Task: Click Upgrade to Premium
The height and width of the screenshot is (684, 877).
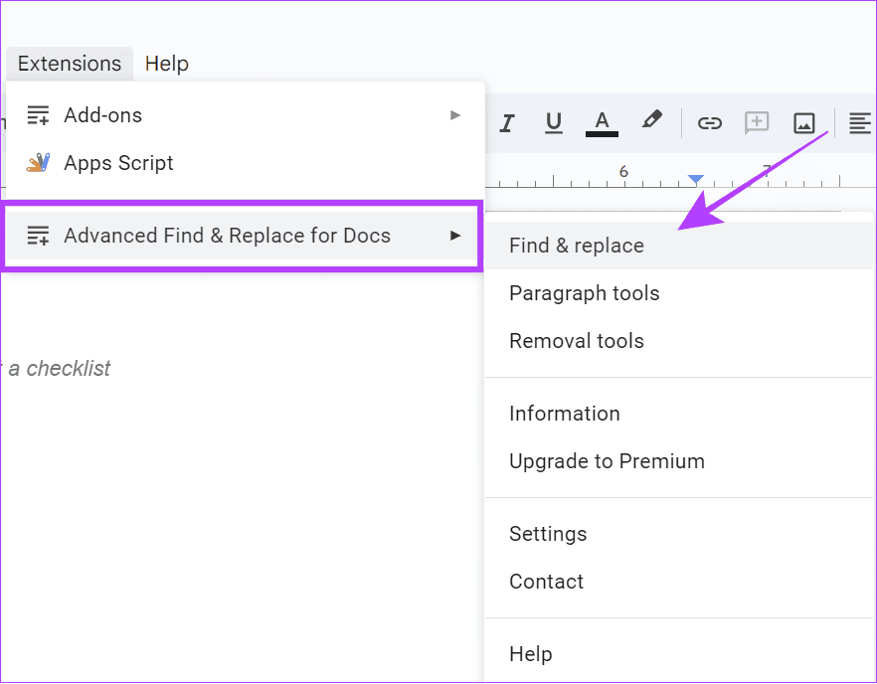Action: [678, 461]
